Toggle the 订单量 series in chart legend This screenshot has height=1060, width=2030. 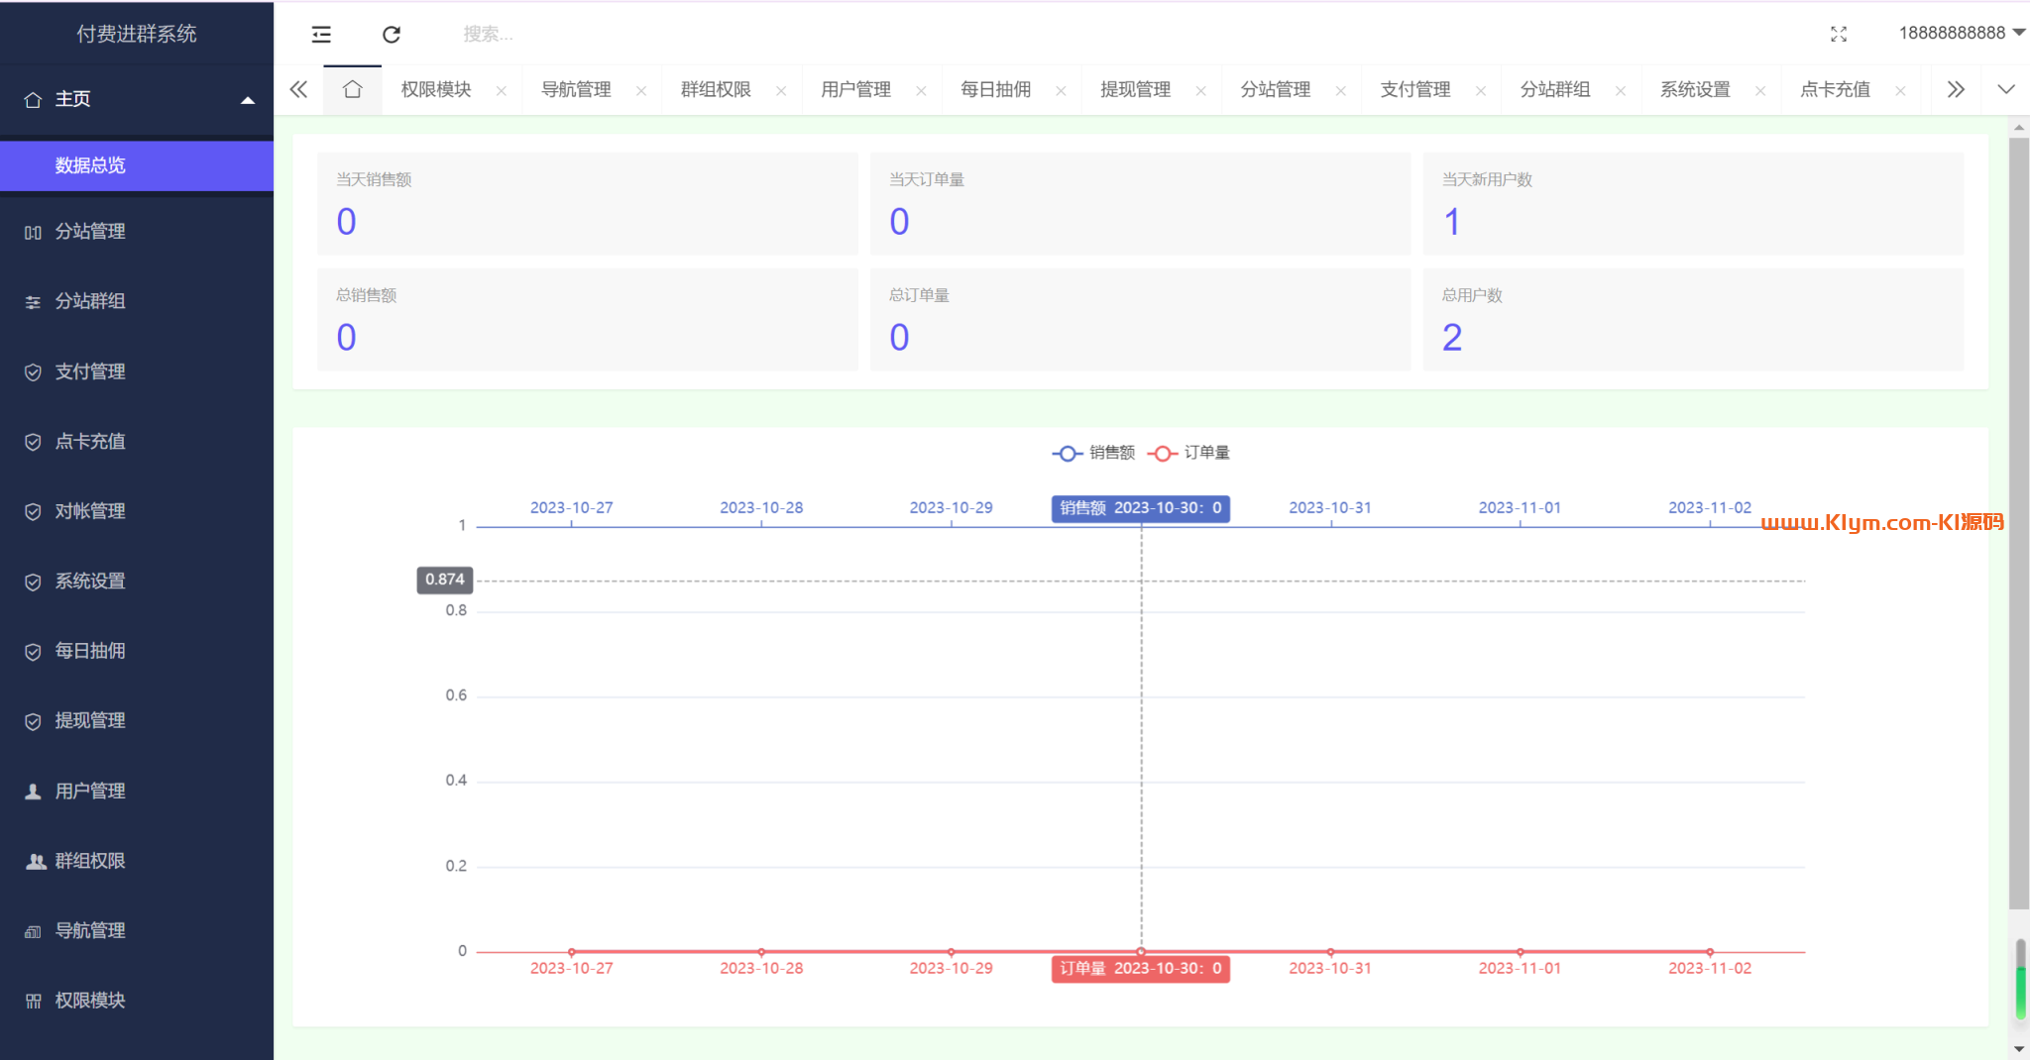[x=1189, y=453]
